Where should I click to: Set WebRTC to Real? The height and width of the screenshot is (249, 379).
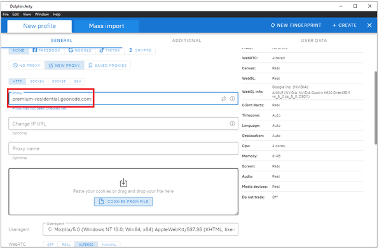[x=66, y=245]
